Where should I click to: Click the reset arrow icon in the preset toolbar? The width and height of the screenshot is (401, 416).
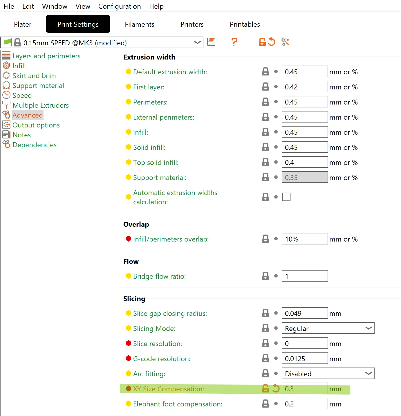pos(272,42)
